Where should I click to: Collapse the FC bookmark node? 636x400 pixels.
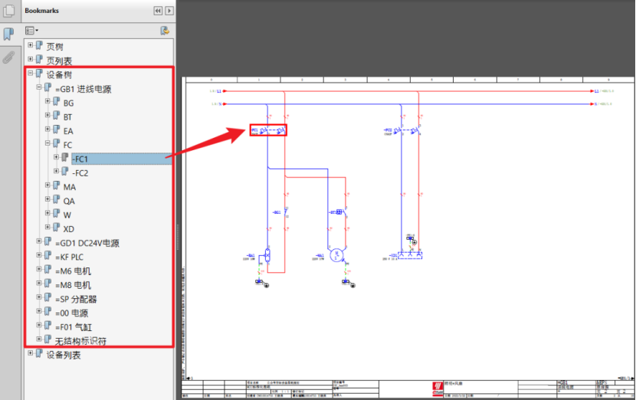[48, 143]
